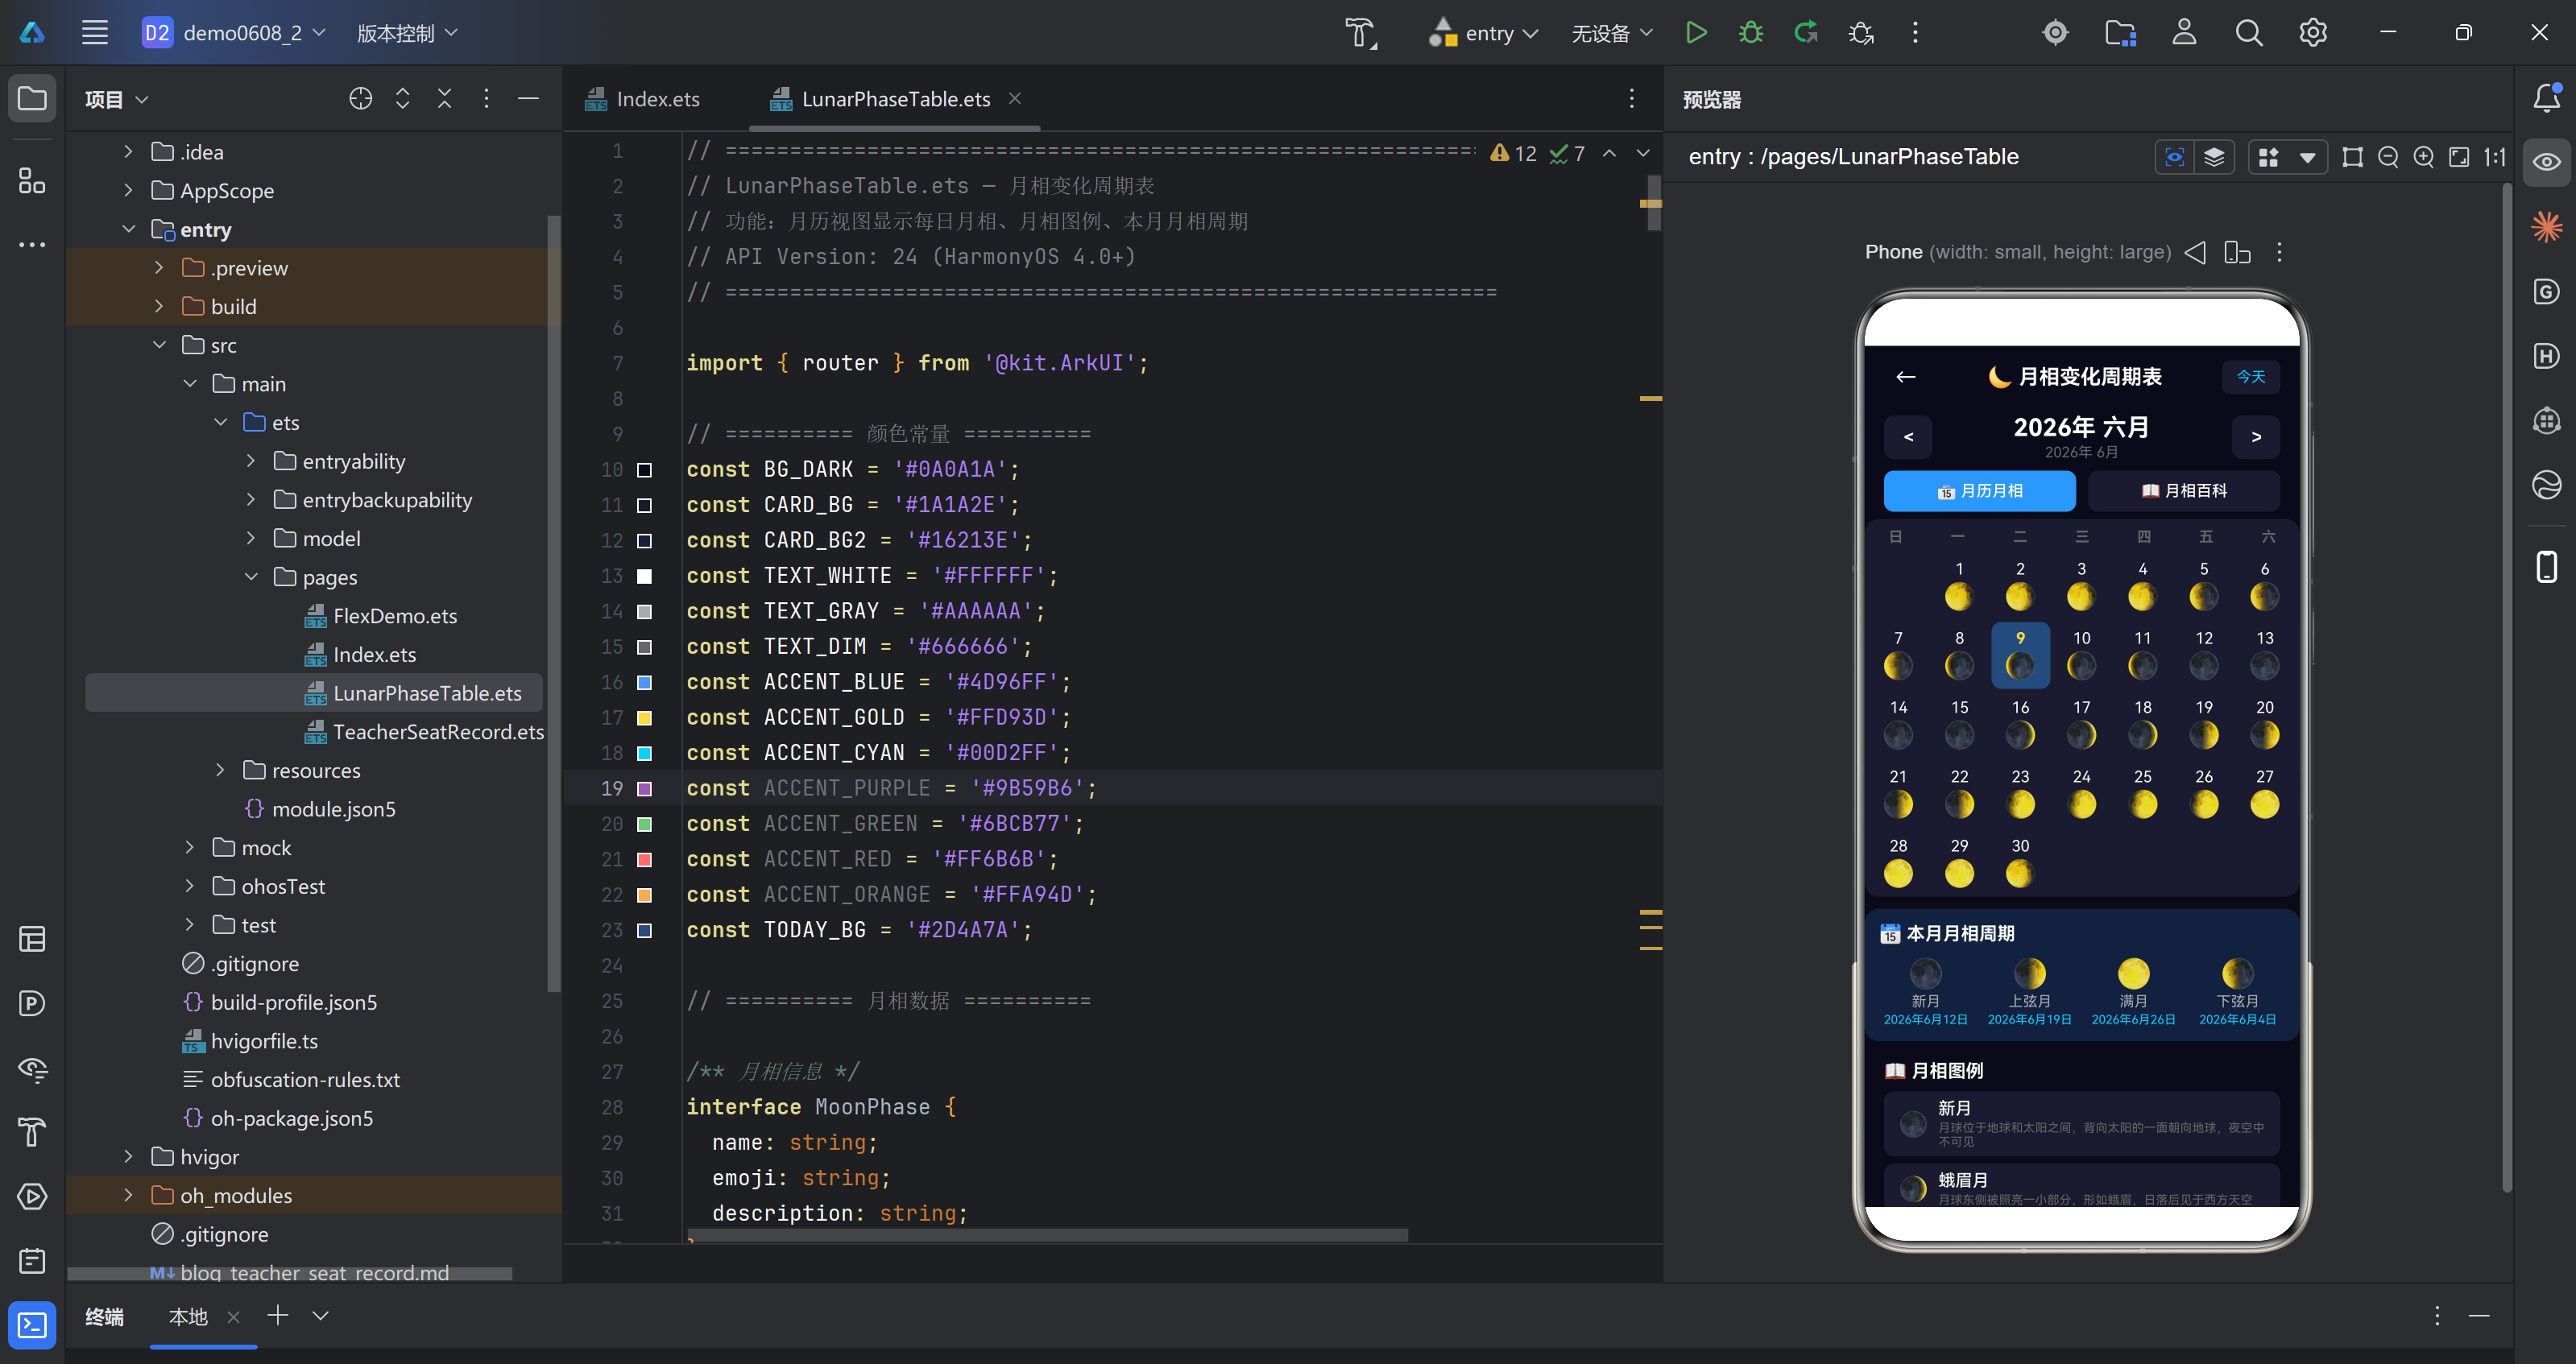Open the phone device icon on right sidebar
Viewport: 2576px width, 1364px height.
click(2546, 567)
